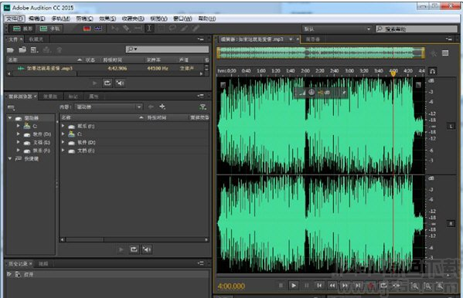Move playhead to previous with the skip-back button
The height and width of the screenshot is (298, 463).
[x=319, y=286]
